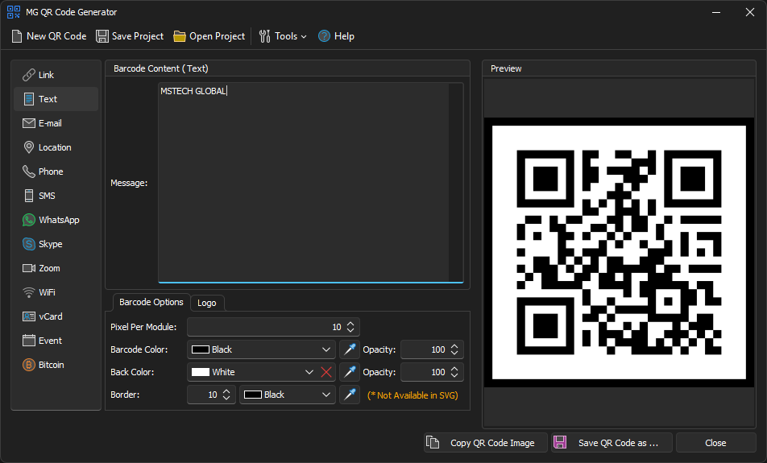Choose the Zoom QR type
The width and height of the screenshot is (767, 463).
[x=56, y=268]
